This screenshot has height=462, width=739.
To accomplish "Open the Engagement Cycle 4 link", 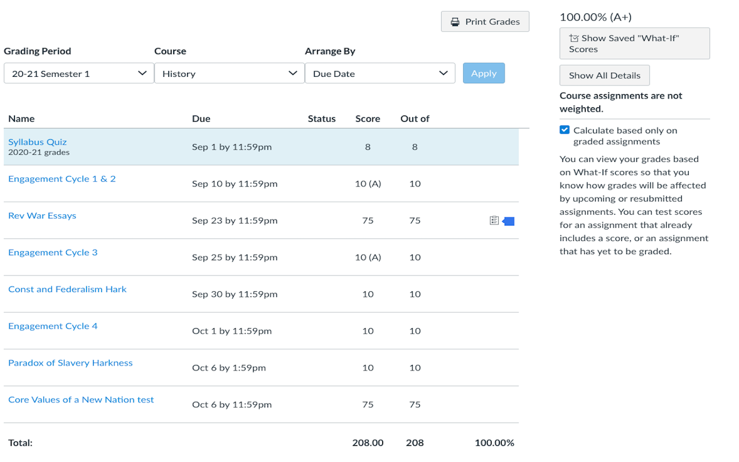I will click(x=53, y=326).
